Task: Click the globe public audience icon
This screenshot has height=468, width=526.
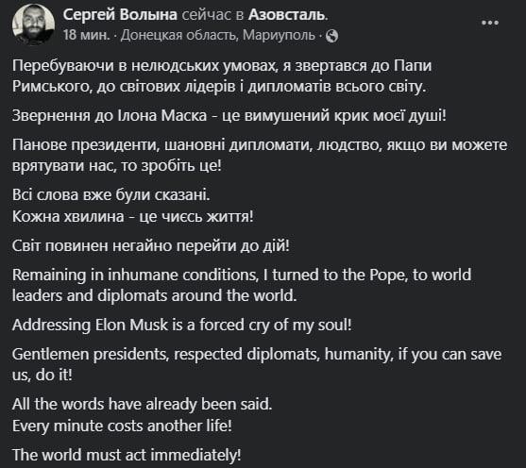Action: [331, 36]
